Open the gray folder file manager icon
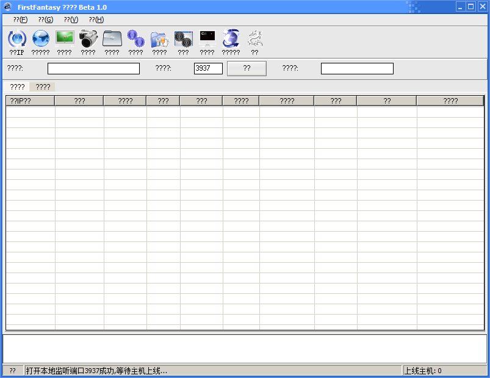This screenshot has height=378, width=490. click(x=112, y=39)
